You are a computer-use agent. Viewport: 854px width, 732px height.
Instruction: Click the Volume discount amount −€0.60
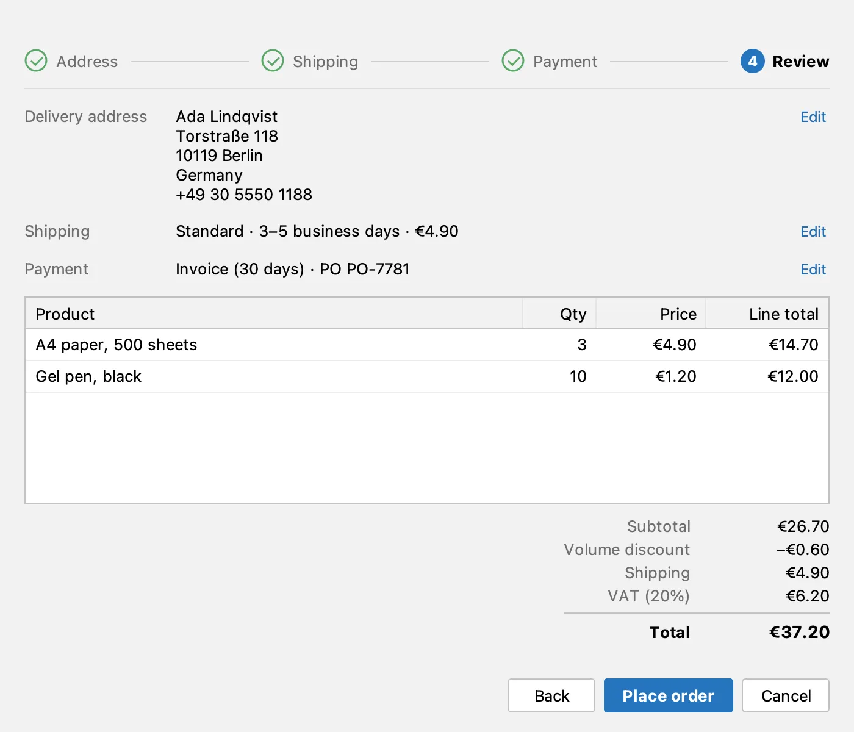[x=802, y=550]
